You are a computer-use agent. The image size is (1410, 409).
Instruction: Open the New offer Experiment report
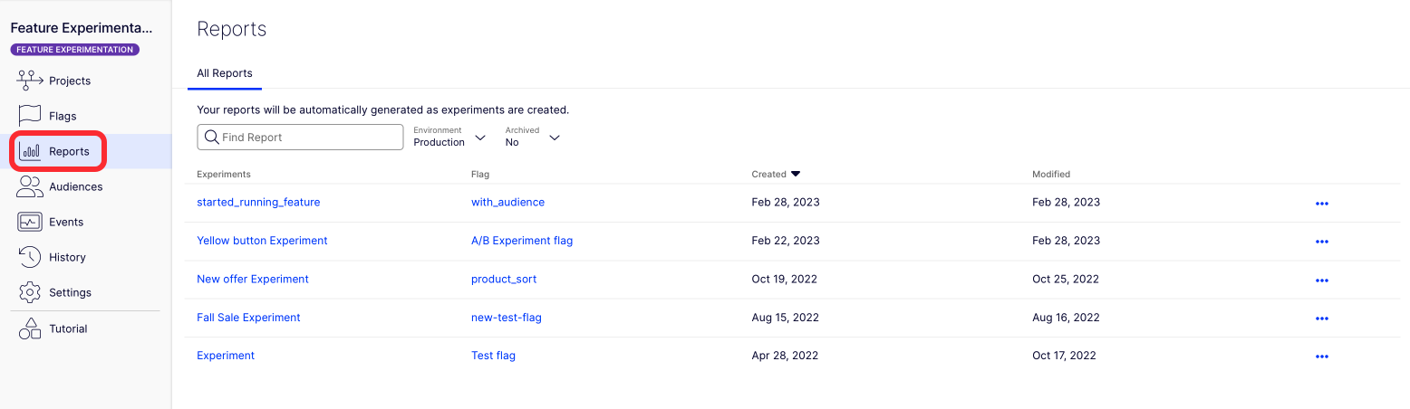(253, 279)
